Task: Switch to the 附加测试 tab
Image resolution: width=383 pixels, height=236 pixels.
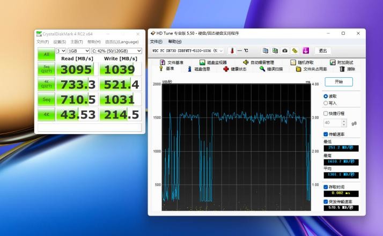Action: [x=342, y=62]
